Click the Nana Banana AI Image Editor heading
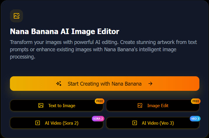This screenshot has width=209, height=138. [x=65, y=31]
